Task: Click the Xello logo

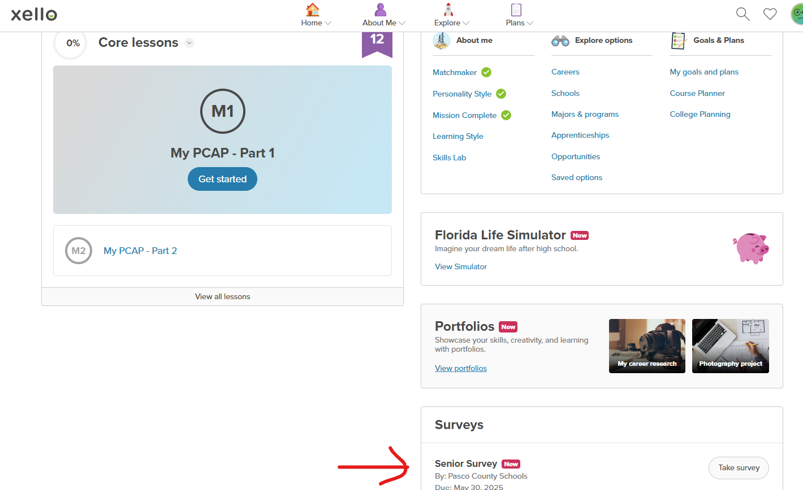Action: pos(34,14)
